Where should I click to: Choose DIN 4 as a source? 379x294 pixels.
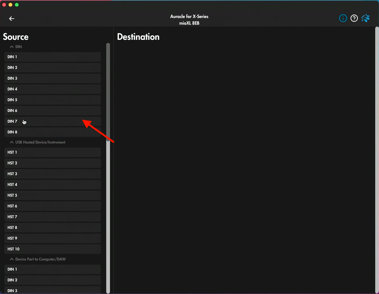[x=52, y=89]
